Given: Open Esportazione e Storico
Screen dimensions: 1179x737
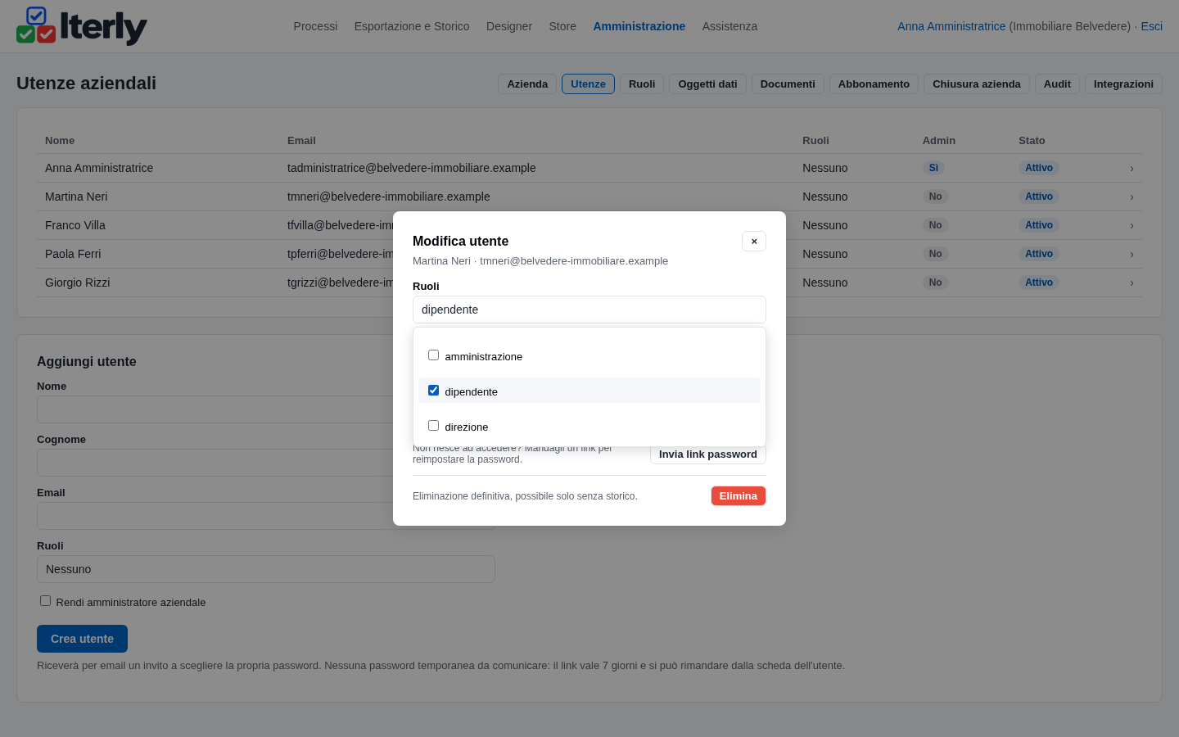Looking at the screenshot, I should pos(412,26).
